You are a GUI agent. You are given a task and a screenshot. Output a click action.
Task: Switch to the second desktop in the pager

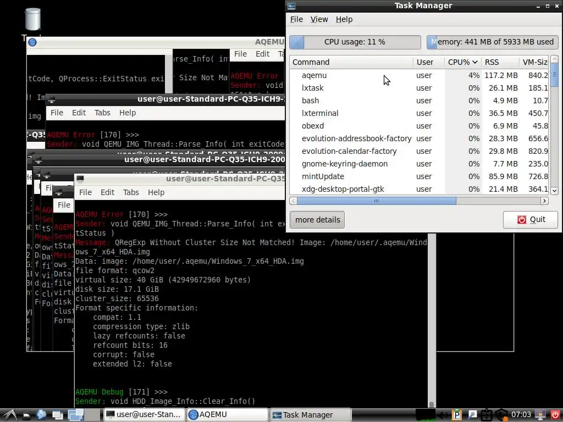92,415
